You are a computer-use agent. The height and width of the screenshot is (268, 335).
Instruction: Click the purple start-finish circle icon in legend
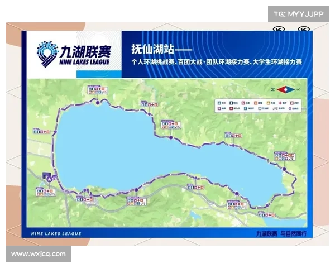(x=290, y=108)
